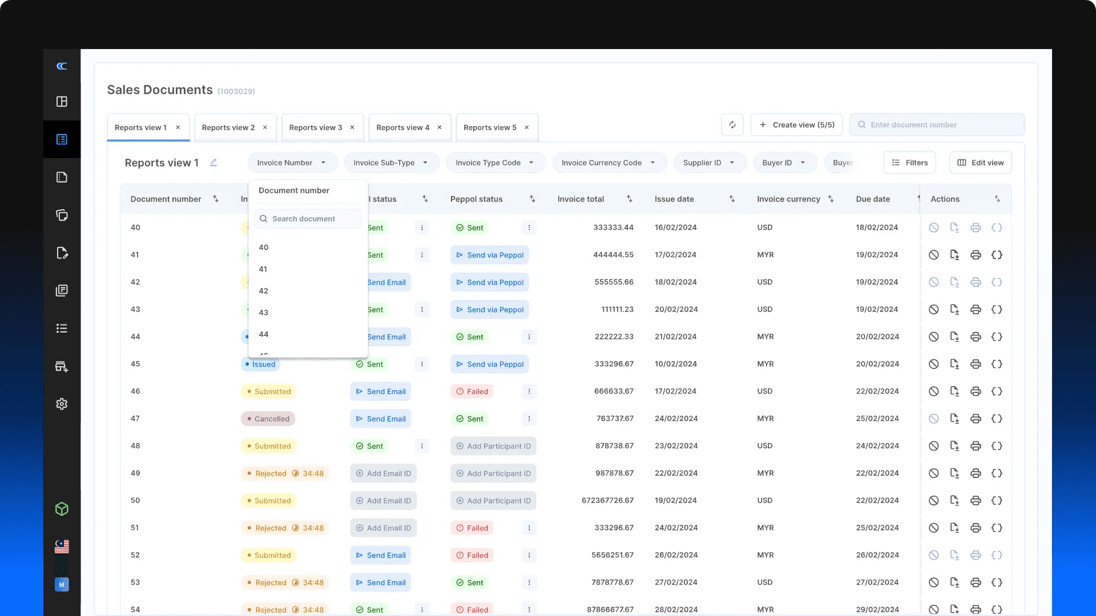
Task: Click the green cube icon in the sidebar
Action: click(62, 509)
